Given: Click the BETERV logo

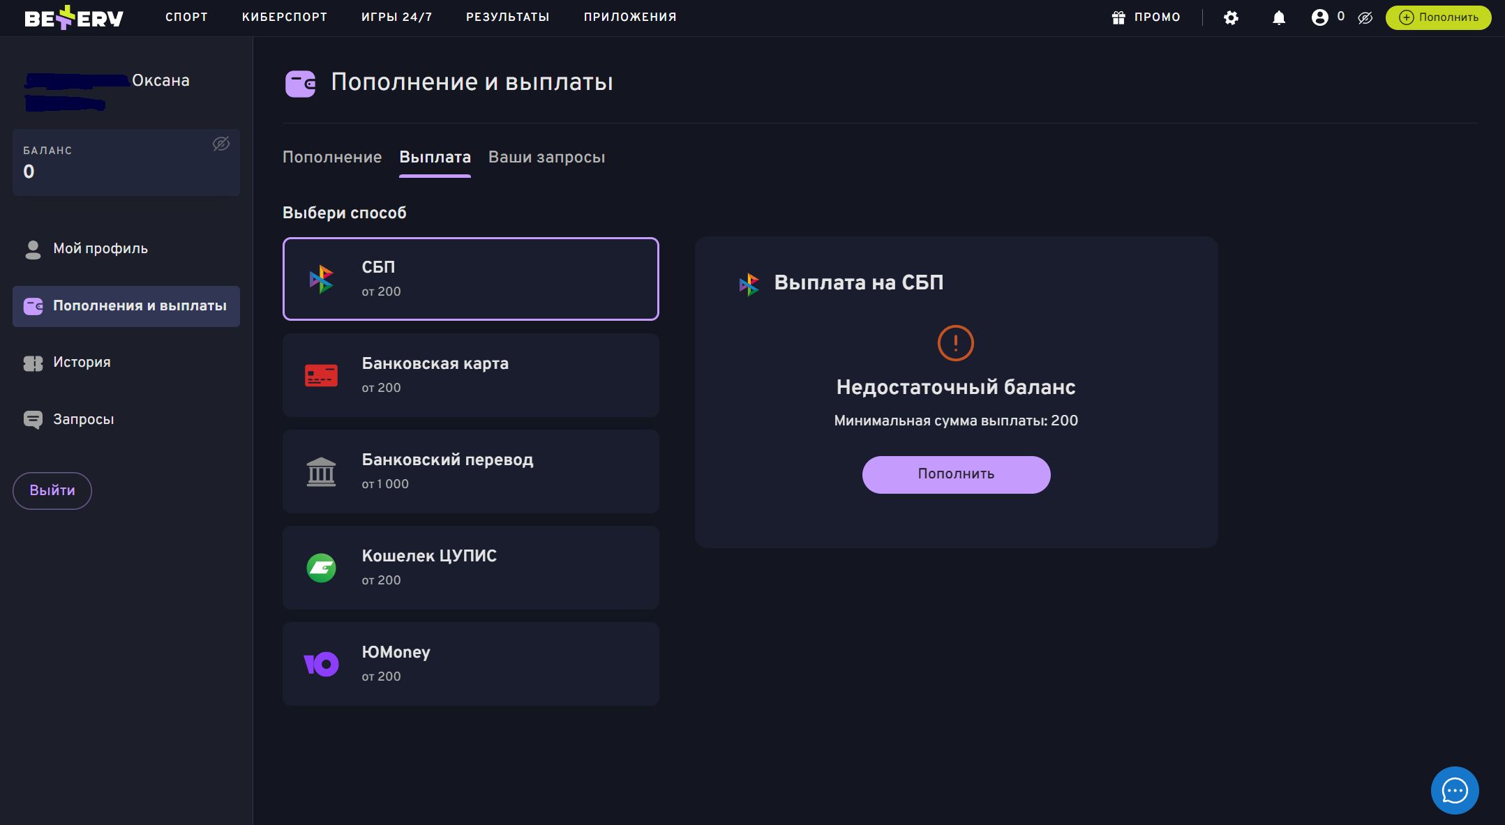Looking at the screenshot, I should click(x=74, y=17).
